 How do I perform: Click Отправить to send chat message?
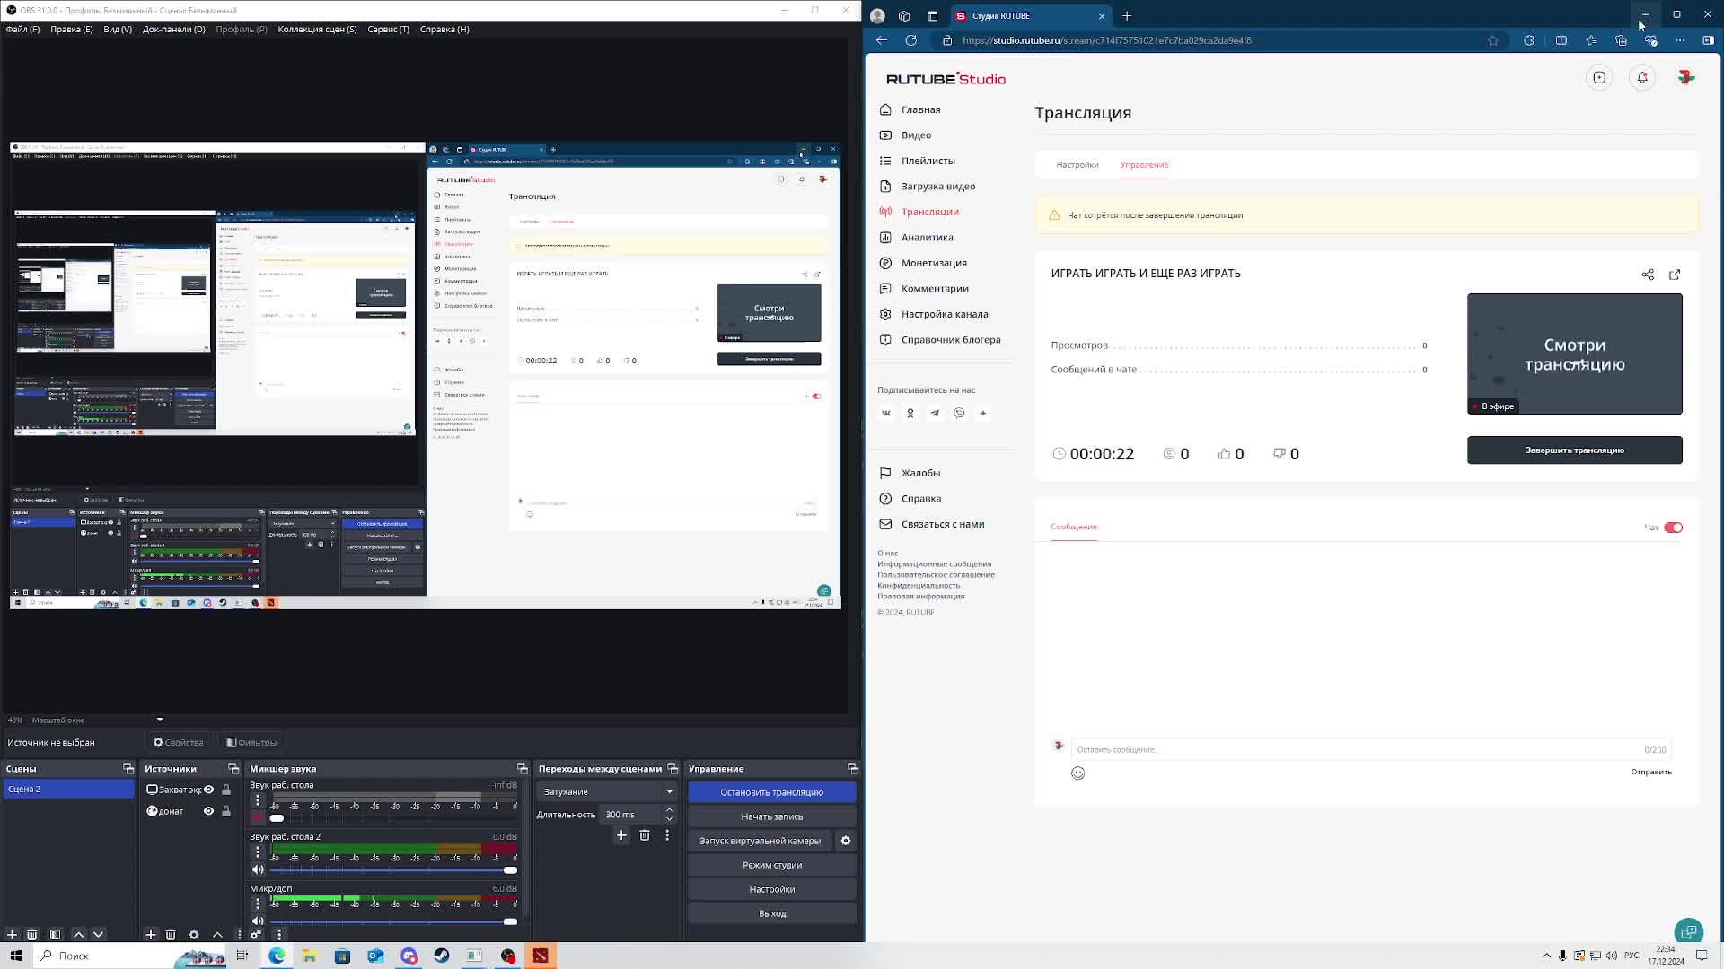tap(1650, 773)
